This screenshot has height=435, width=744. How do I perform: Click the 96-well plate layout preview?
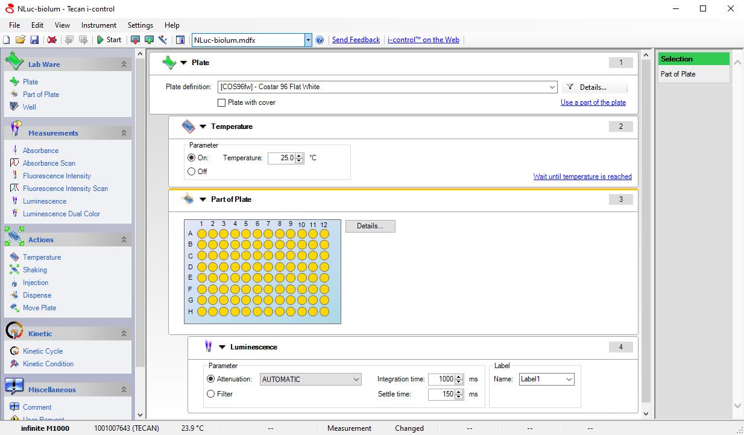tap(262, 272)
